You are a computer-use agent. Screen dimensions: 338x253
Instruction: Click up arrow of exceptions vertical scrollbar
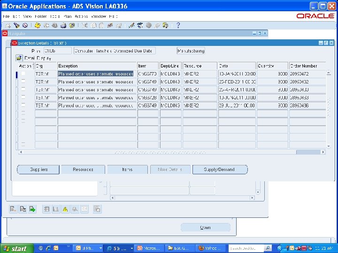[x=329, y=73]
